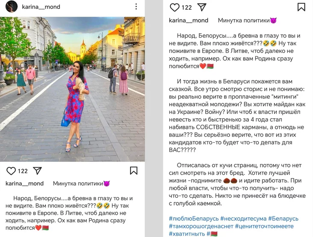Image resolution: width=313 pixels, height=237 pixels.
Task: Open hashtag #тамхорошогденаснет
Action: (x=201, y=226)
